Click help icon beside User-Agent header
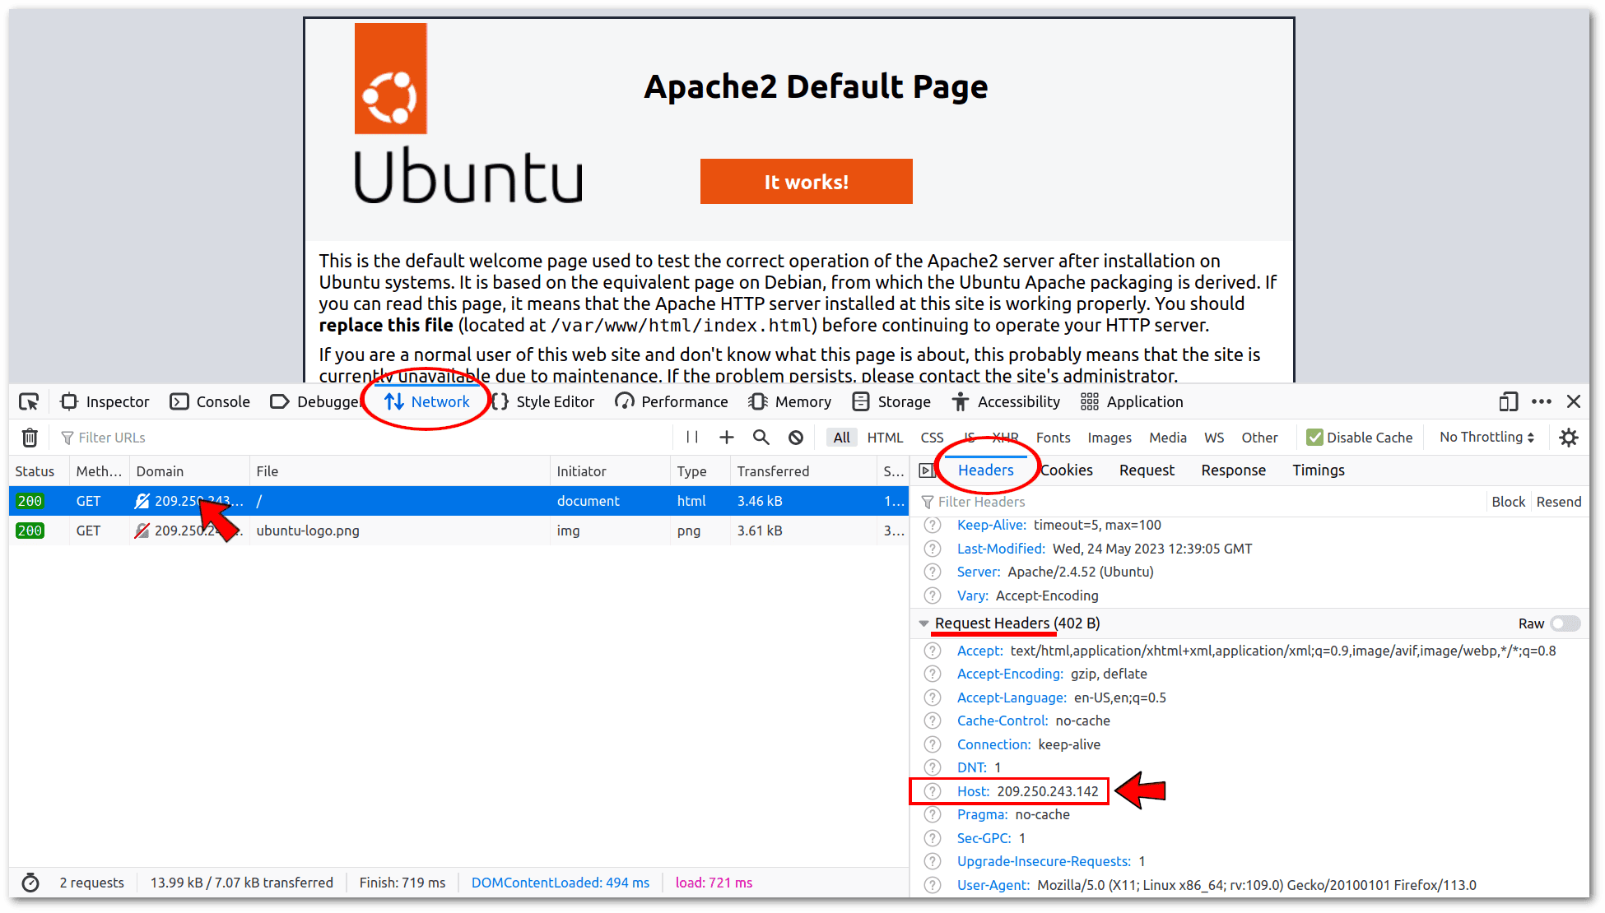Image resolution: width=1605 pixels, height=913 pixels. pos(932,885)
